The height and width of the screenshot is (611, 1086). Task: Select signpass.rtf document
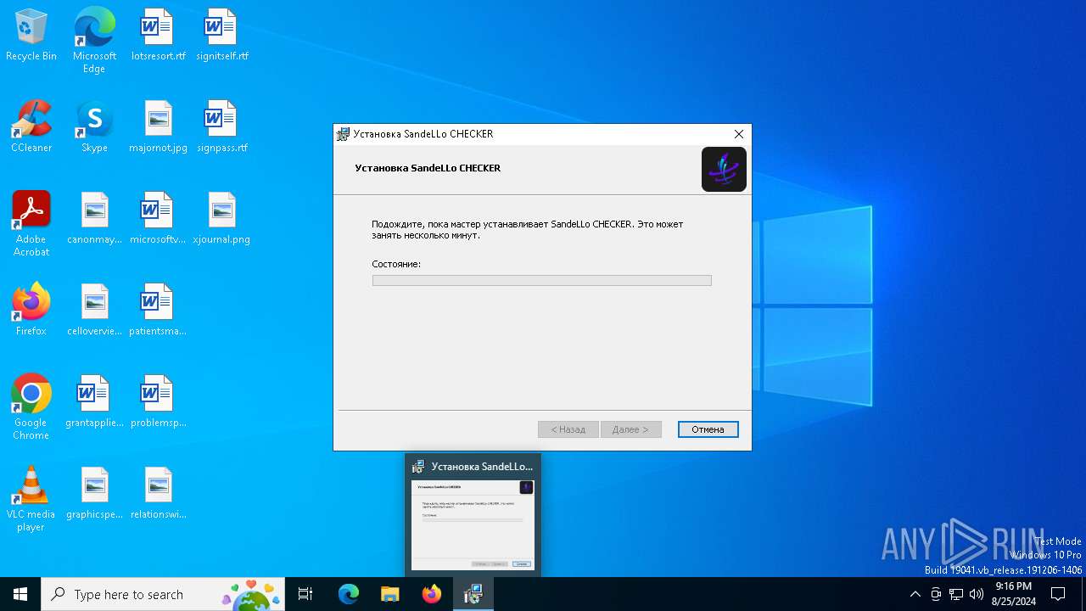[x=221, y=126]
